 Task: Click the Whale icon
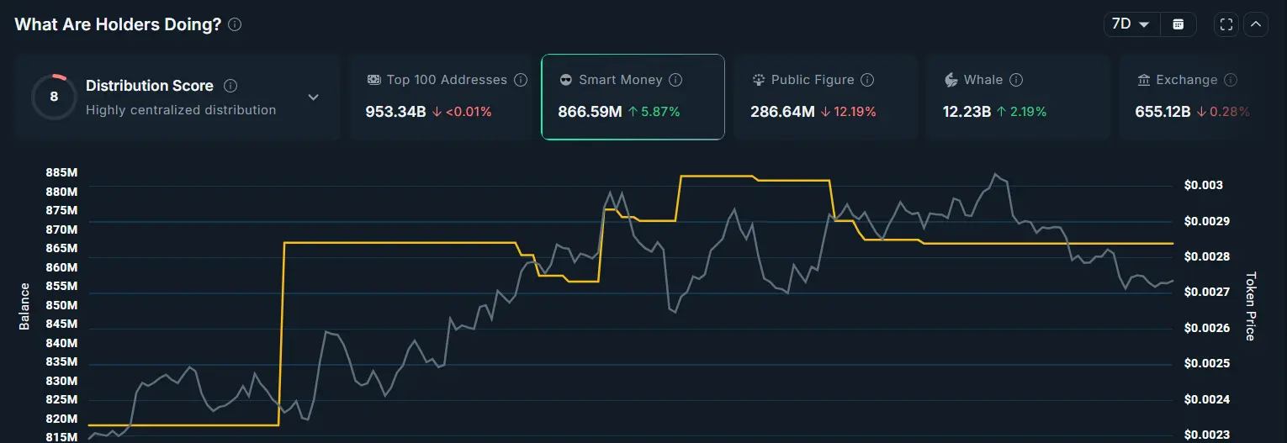click(951, 80)
